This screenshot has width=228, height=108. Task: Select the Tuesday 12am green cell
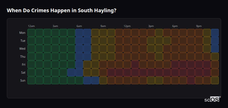[x=31, y=41]
